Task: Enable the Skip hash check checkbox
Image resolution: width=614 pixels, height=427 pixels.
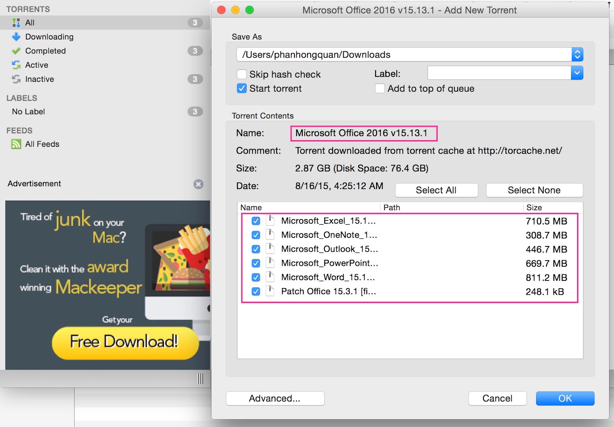Action: (242, 74)
